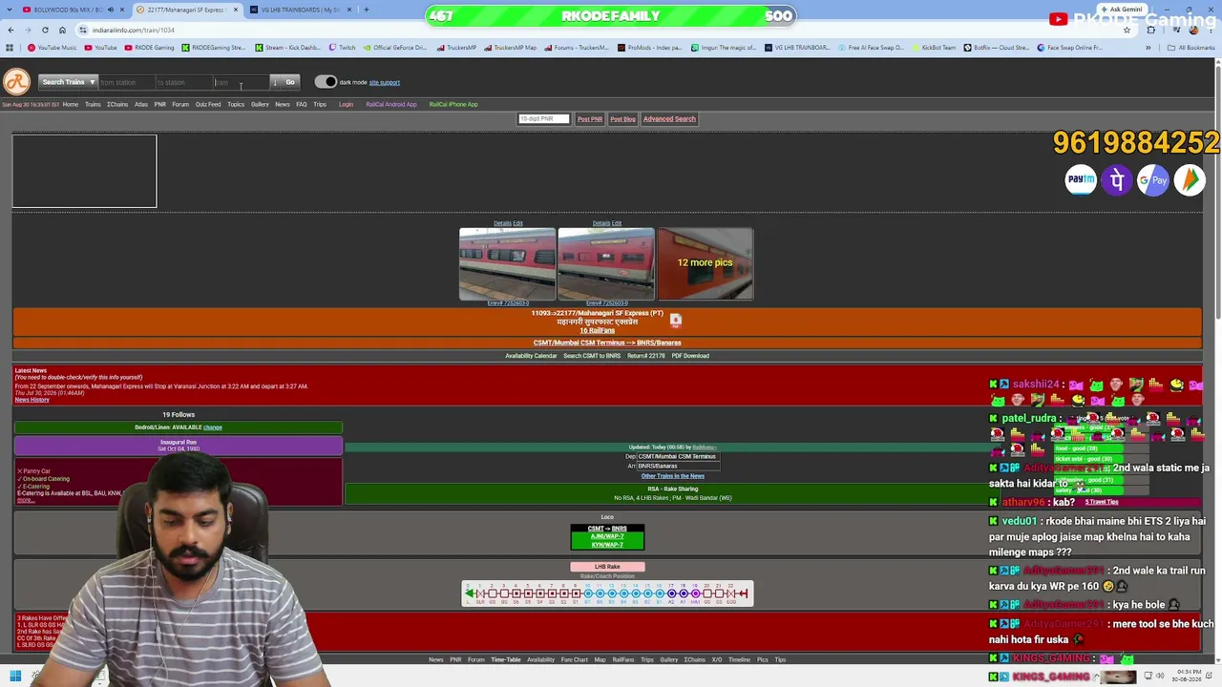Screen dimensions: 1222x687
Task: Click KYN/WAP-7 loco link
Action: [607, 545]
